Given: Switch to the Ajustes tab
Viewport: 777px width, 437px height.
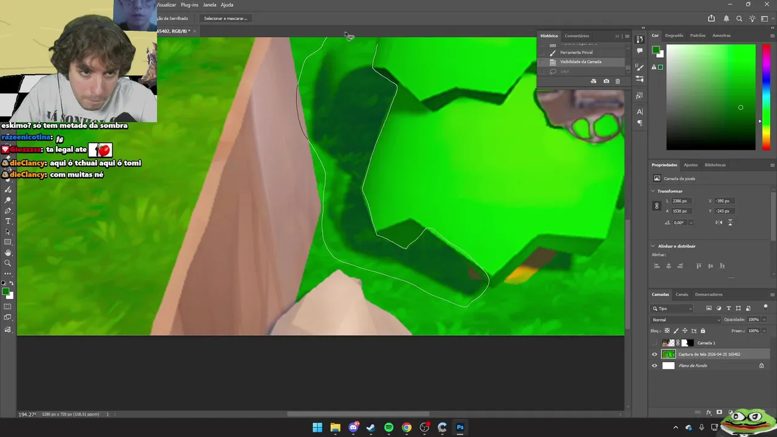Looking at the screenshot, I should (691, 164).
